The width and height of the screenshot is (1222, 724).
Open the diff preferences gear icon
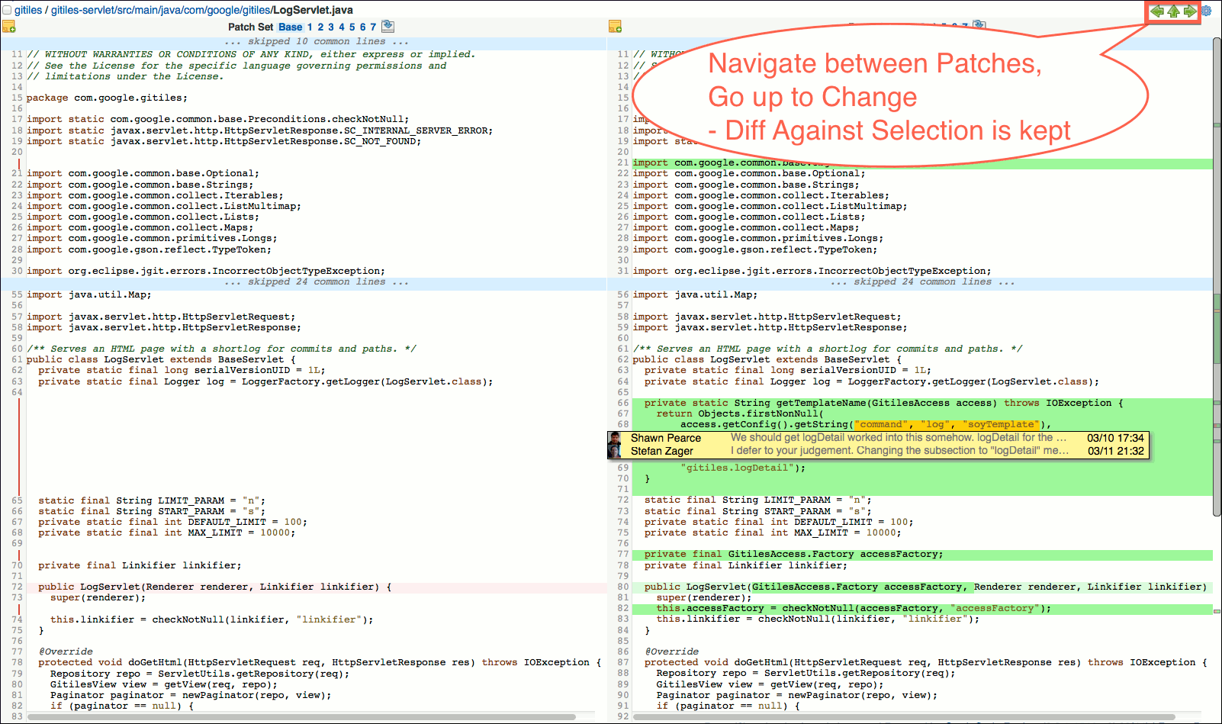pos(1206,11)
